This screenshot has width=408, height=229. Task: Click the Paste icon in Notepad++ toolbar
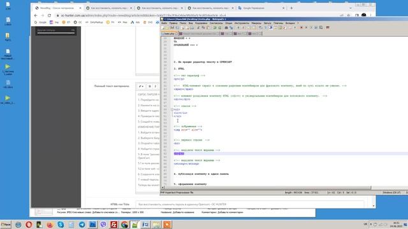pos(208,27)
